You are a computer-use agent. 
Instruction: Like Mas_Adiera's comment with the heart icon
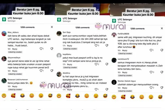point(41,49)
